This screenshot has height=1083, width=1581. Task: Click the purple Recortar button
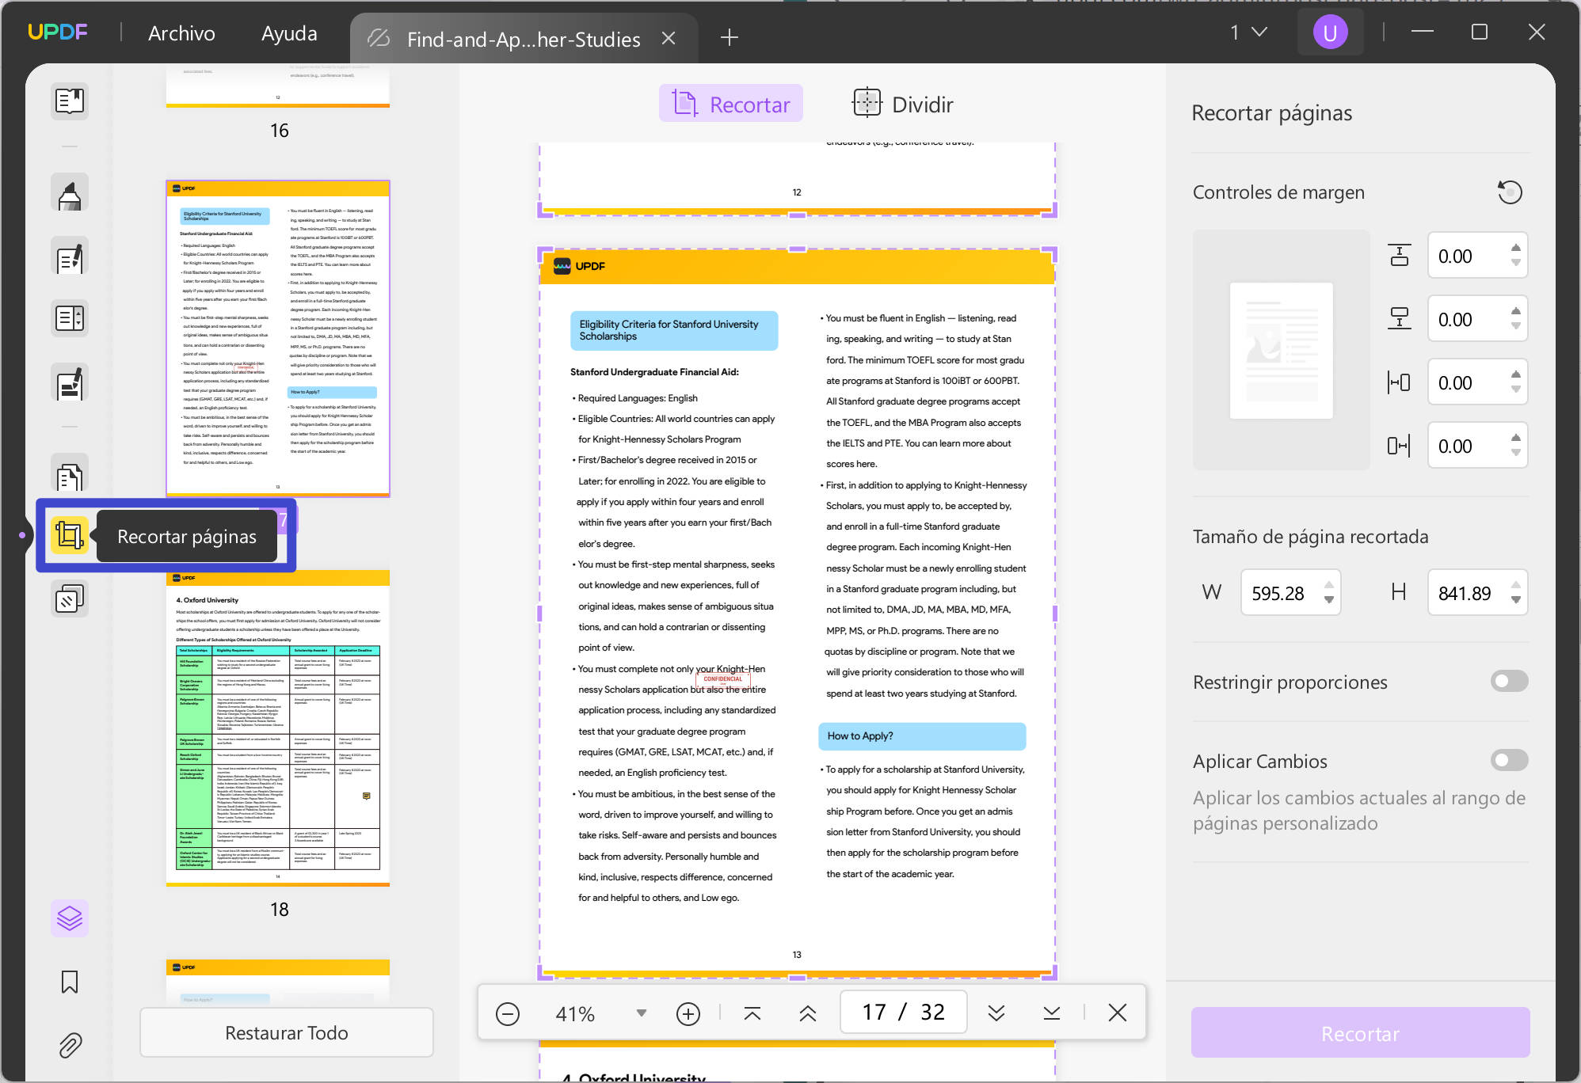1360,1033
